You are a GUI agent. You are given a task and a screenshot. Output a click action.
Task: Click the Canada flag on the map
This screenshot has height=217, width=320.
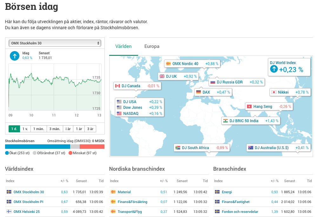tap(117, 86)
